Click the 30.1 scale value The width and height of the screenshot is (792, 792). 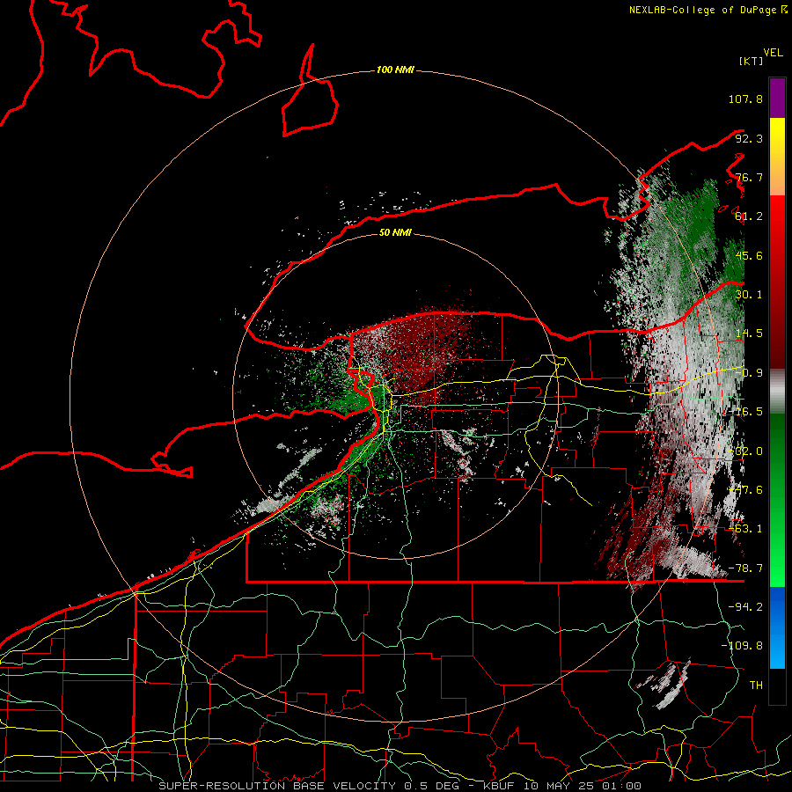749,295
